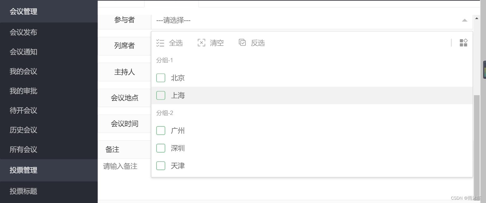Open the 会议发布 menu item
The width and height of the screenshot is (486, 203).
click(23, 32)
